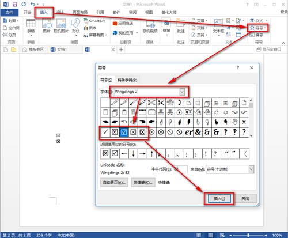Open the 公式 (Equation) button
The height and width of the screenshot is (238, 288).
pyautogui.click(x=259, y=21)
